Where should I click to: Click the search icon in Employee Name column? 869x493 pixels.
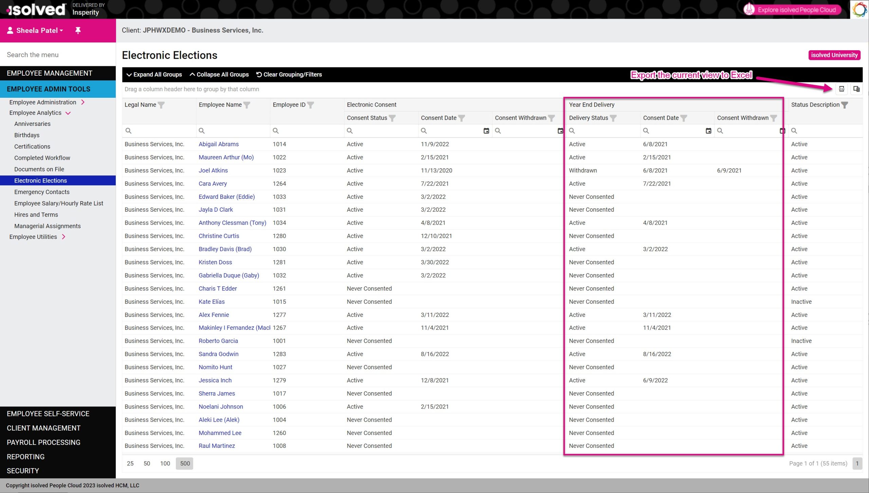click(202, 131)
